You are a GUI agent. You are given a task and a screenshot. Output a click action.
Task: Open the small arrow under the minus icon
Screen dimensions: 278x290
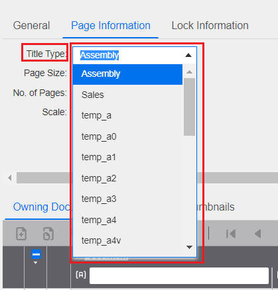click(x=35, y=263)
